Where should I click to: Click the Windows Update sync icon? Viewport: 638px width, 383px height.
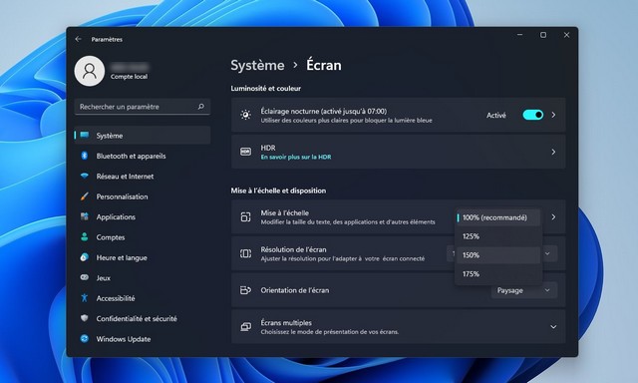tap(84, 339)
